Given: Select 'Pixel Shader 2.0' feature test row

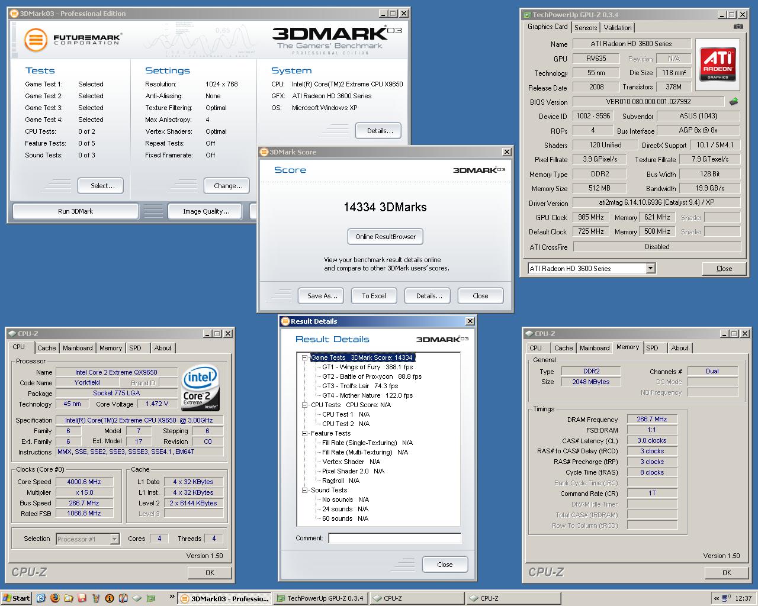Looking at the screenshot, I should pyautogui.click(x=353, y=471).
